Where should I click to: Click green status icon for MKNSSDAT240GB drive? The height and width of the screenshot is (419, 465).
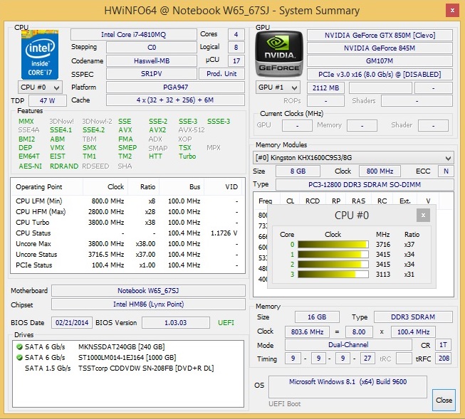pyautogui.click(x=19, y=346)
